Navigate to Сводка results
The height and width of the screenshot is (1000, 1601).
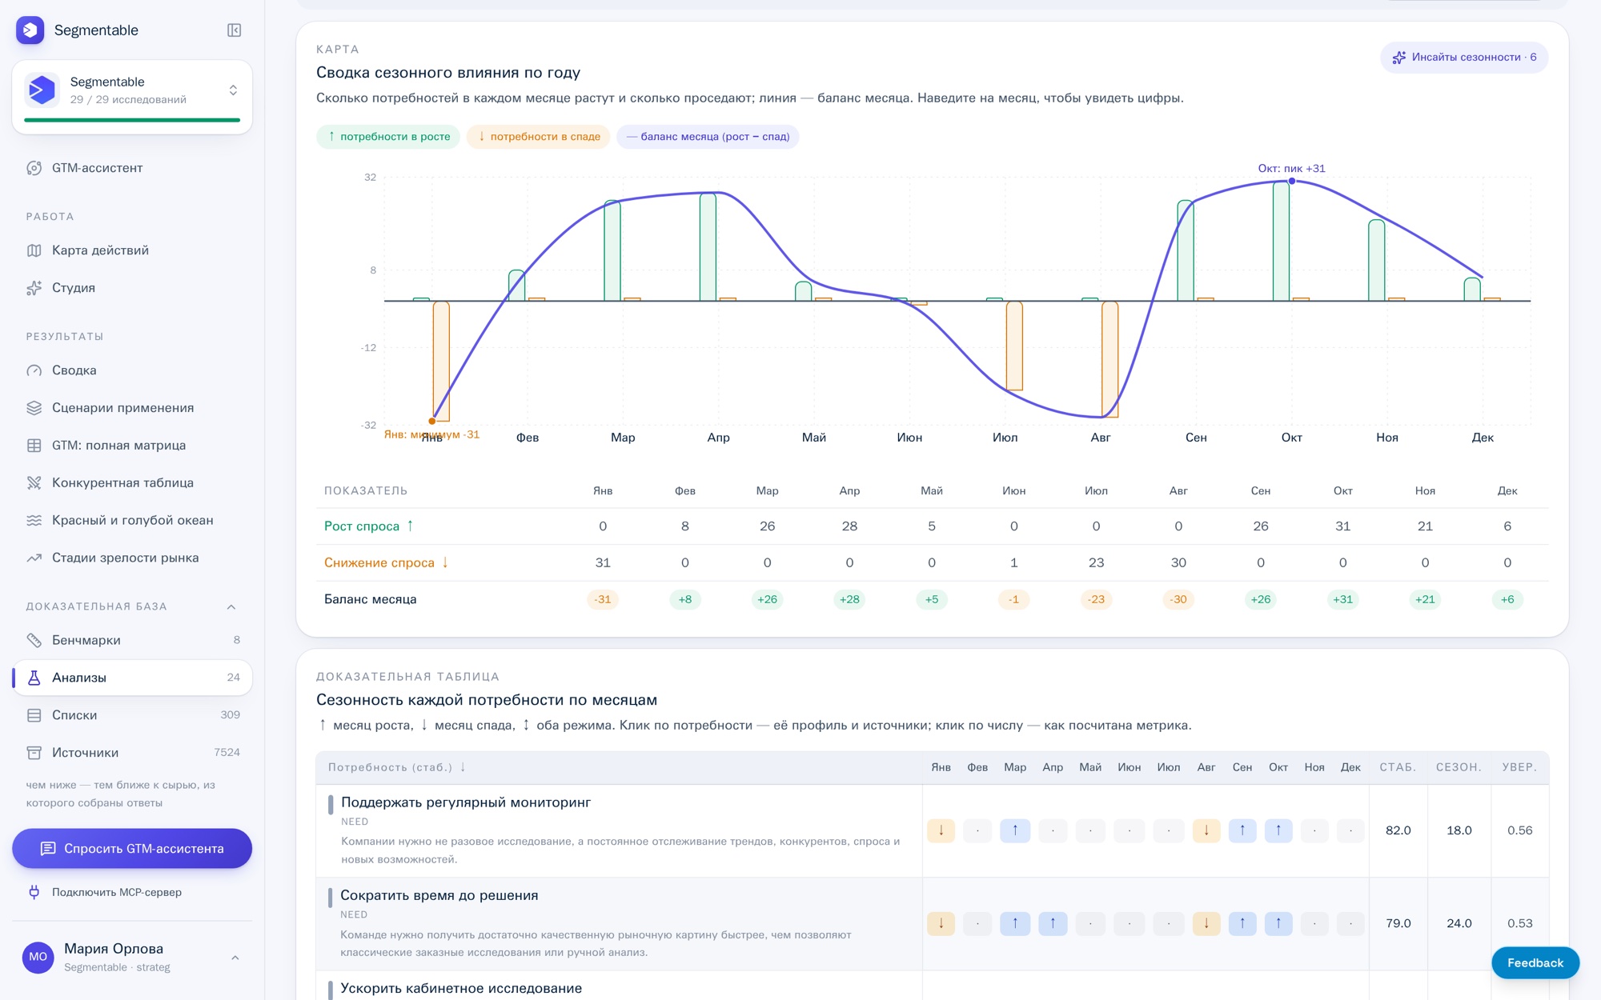click(x=132, y=370)
